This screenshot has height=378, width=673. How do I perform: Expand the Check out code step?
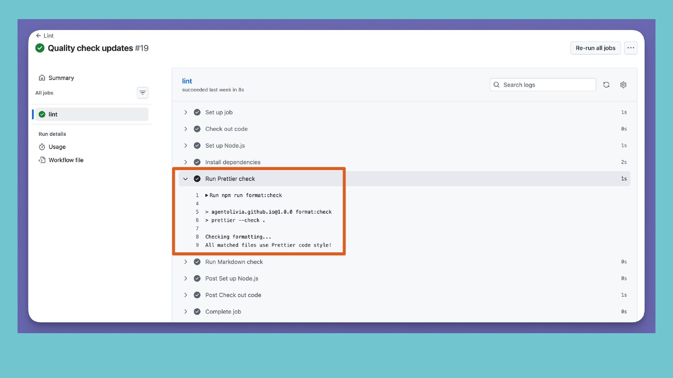point(185,129)
